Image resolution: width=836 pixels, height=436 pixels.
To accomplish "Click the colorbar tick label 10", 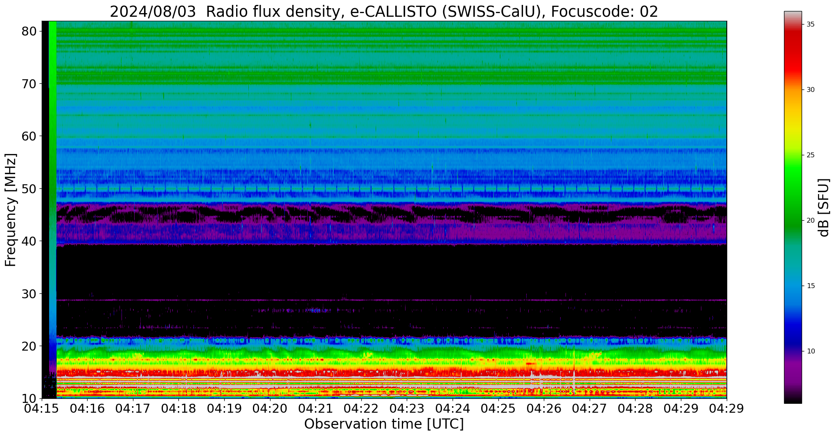I will click(811, 351).
